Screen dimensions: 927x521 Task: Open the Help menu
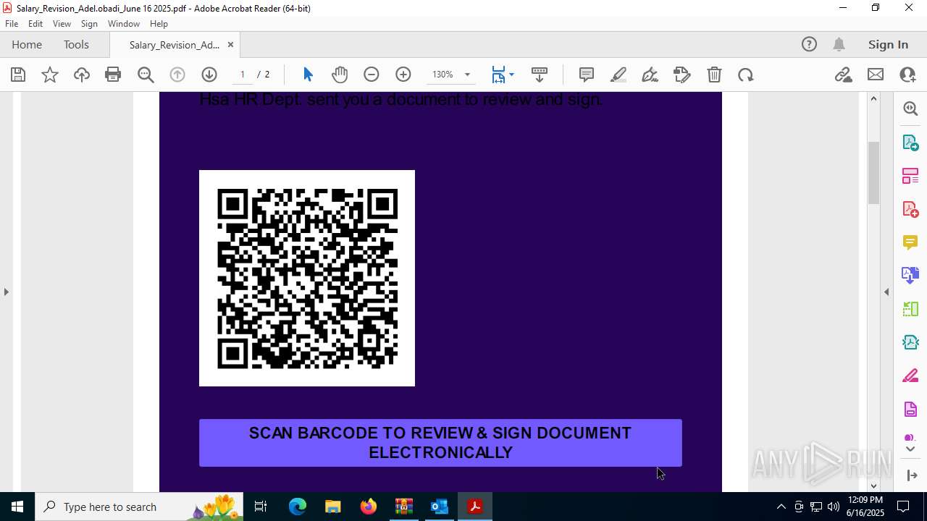[x=159, y=24]
